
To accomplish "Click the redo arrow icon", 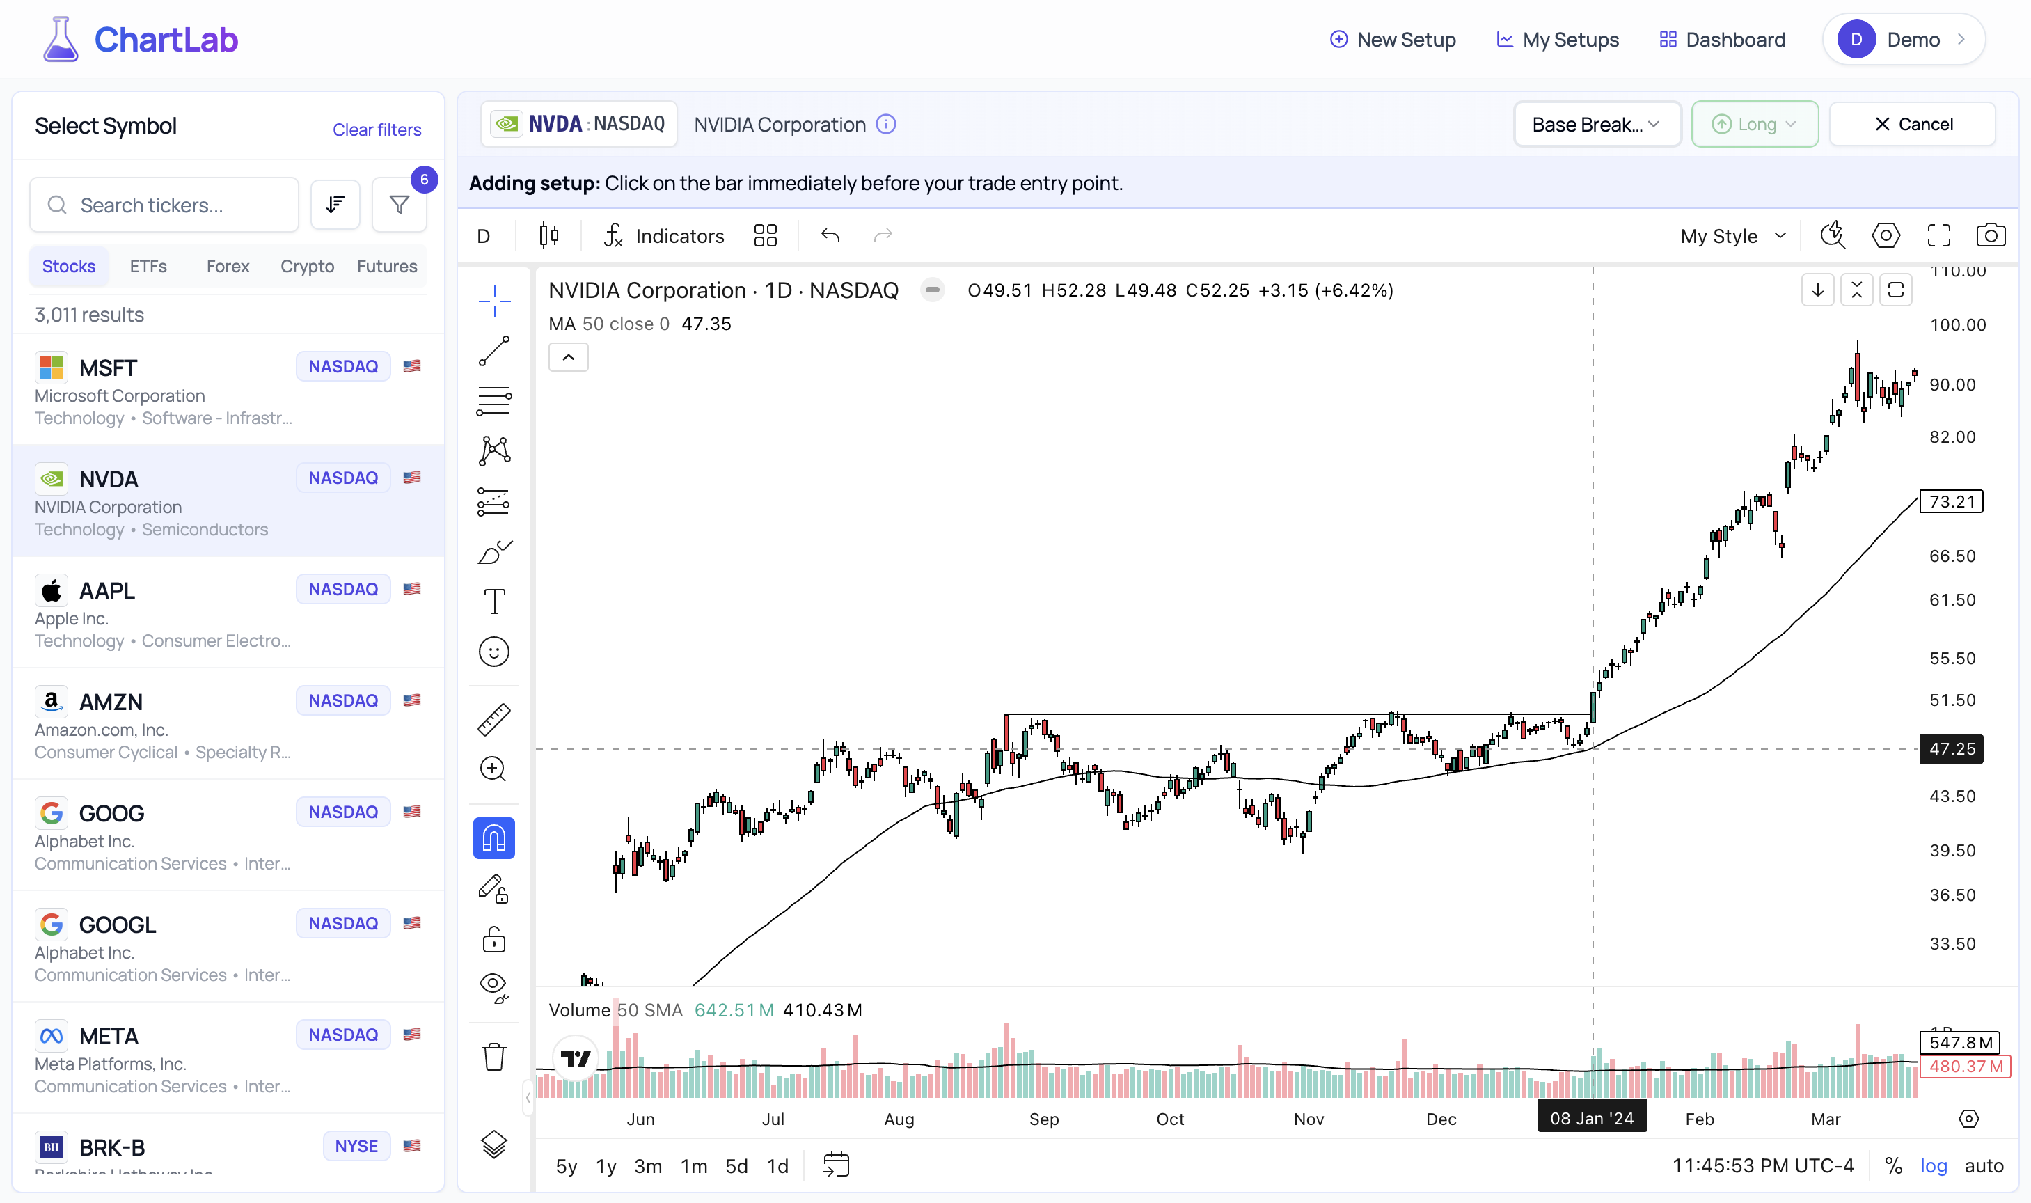I will [x=883, y=236].
